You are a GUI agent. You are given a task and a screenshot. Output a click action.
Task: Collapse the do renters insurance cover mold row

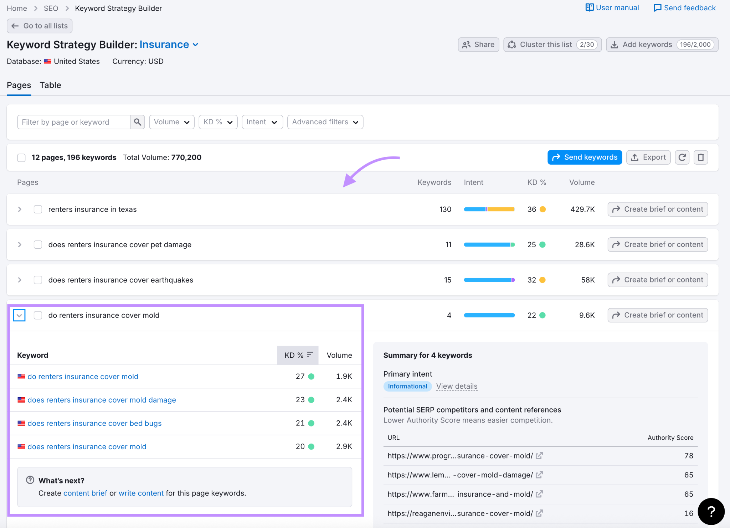[19, 315]
